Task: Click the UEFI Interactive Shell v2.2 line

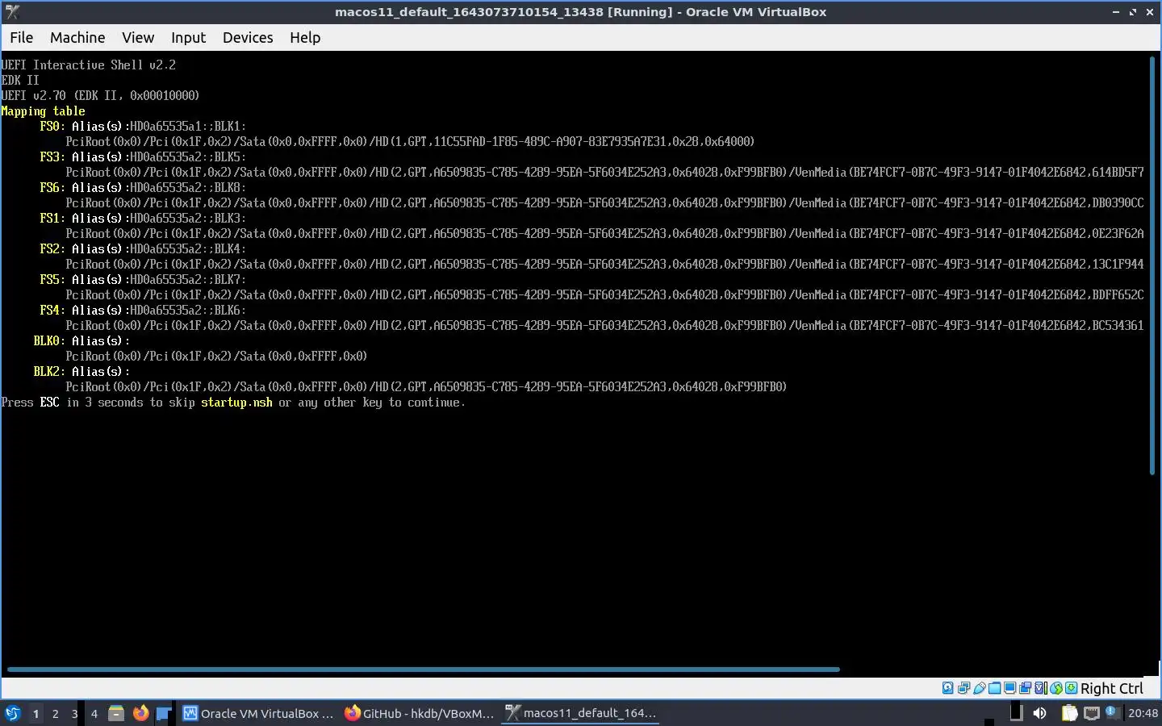Action: coord(89,65)
